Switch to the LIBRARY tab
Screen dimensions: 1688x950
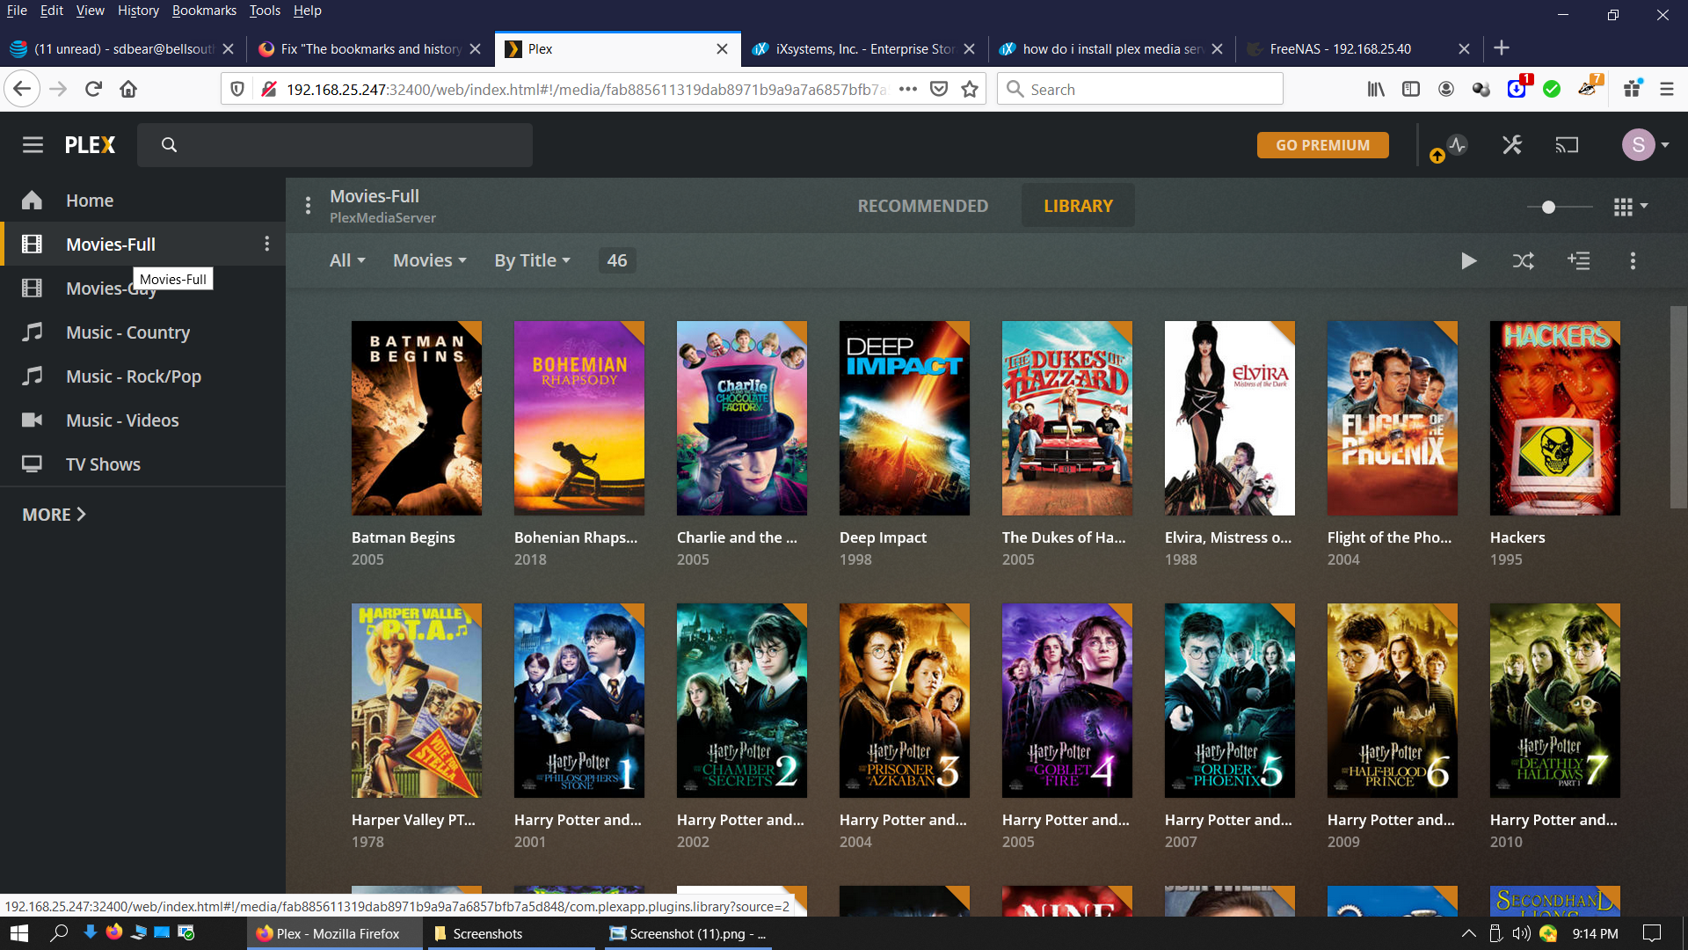pyautogui.click(x=1078, y=206)
